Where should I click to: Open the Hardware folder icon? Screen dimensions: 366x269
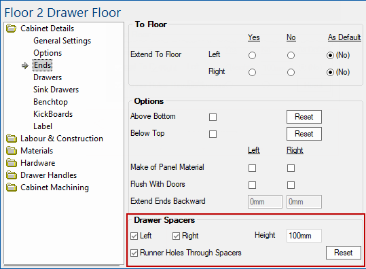tap(11, 163)
